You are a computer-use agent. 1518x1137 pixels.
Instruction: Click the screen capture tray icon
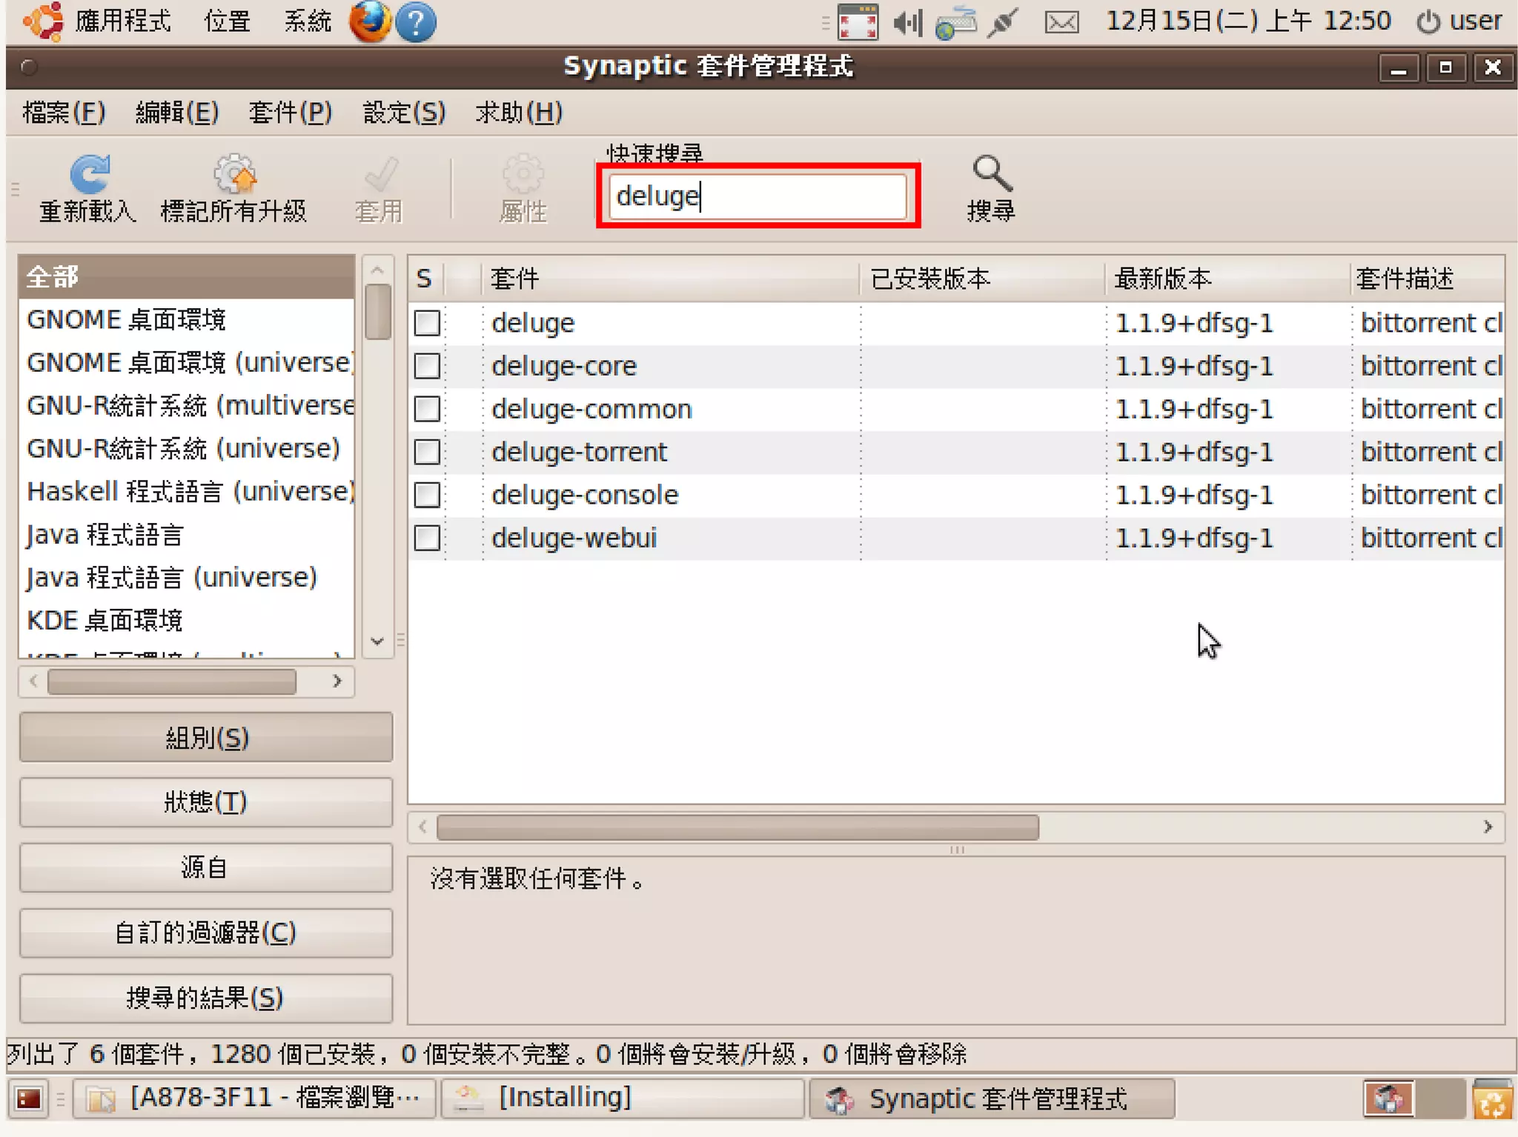click(x=858, y=21)
